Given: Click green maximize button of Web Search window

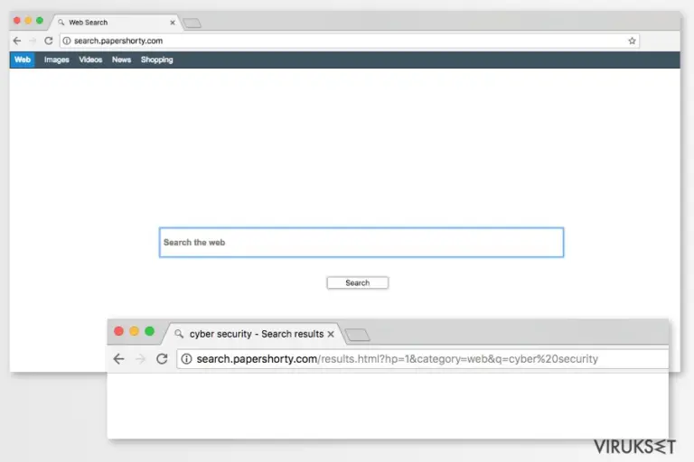Looking at the screenshot, I should coord(40,21).
